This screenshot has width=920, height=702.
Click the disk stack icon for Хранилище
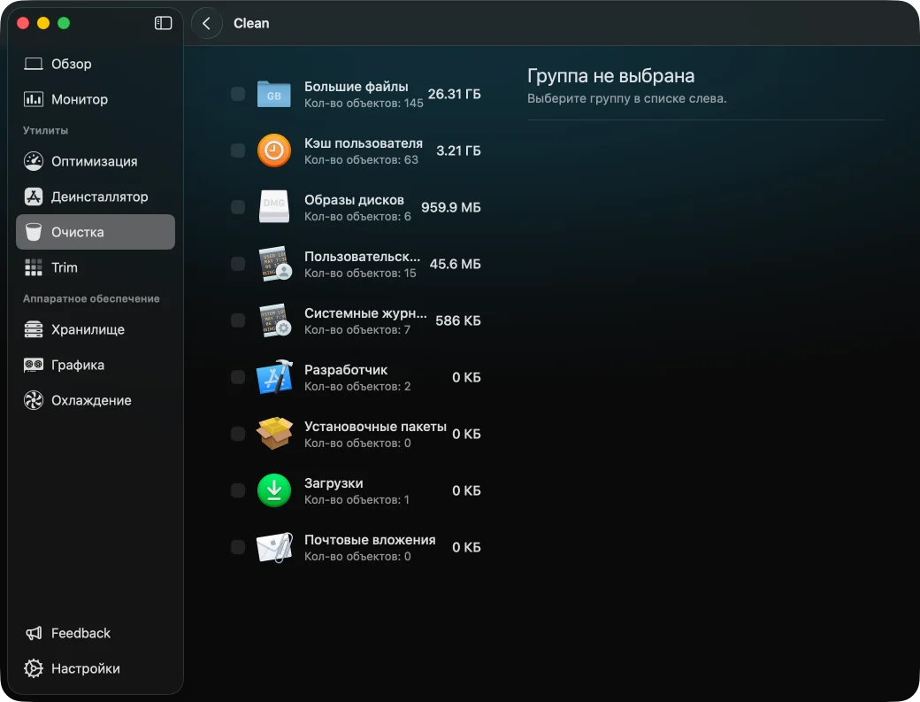click(34, 329)
